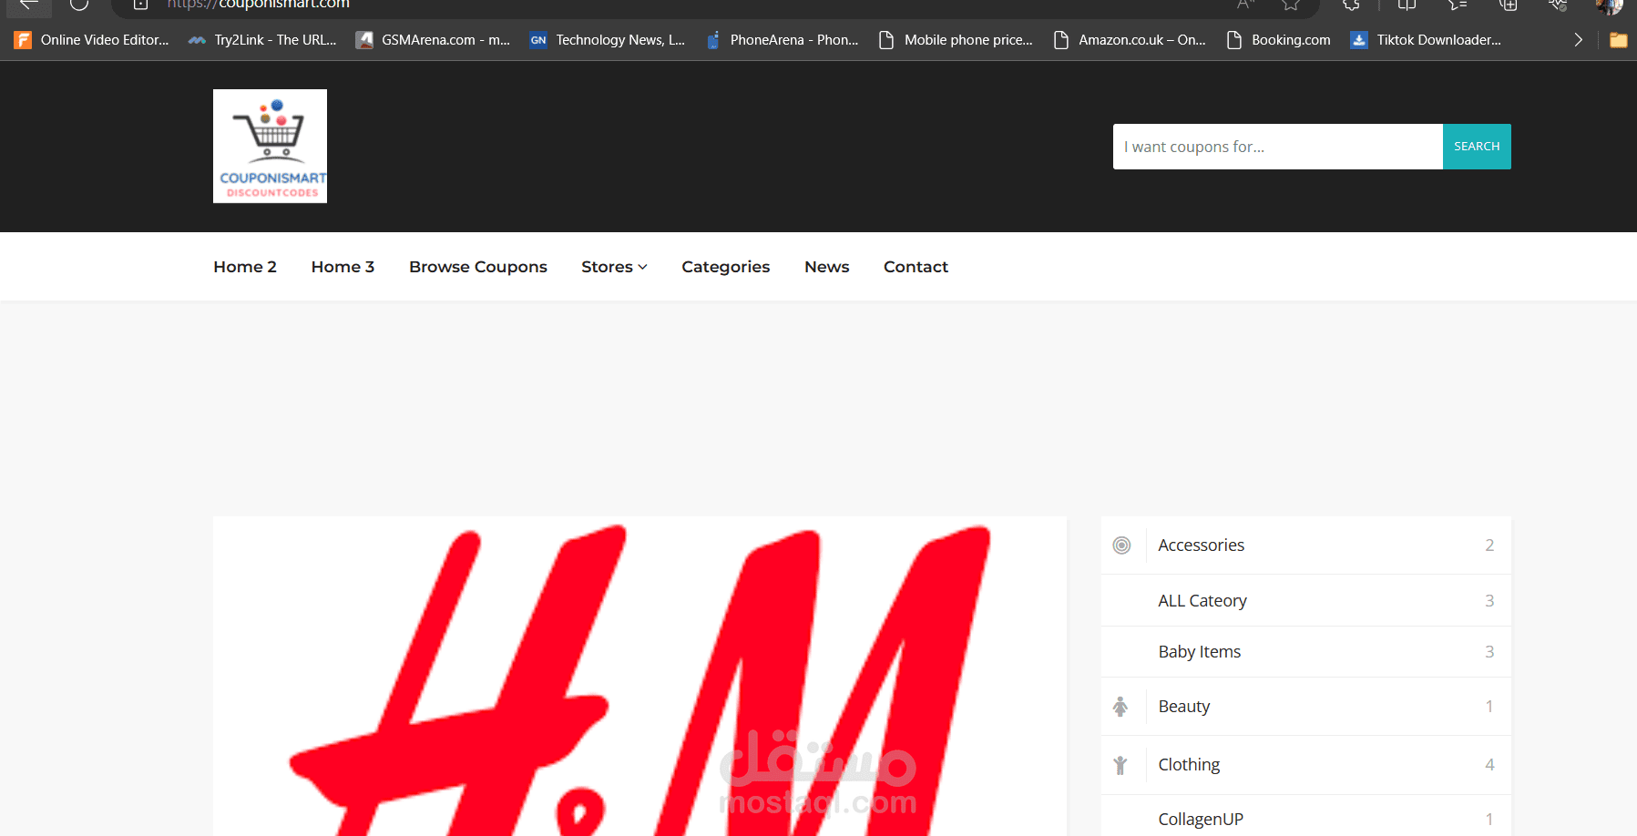Screen dimensions: 1637x836
Task: Click the browser refresh button
Action: click(x=79, y=4)
